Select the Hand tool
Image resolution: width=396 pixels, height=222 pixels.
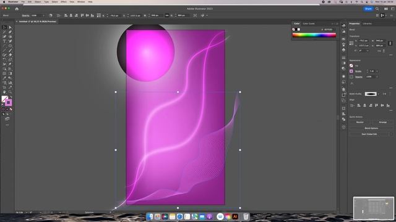(x=4, y=92)
